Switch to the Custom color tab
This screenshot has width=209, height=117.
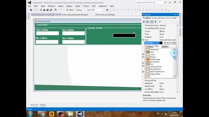point(150,46)
